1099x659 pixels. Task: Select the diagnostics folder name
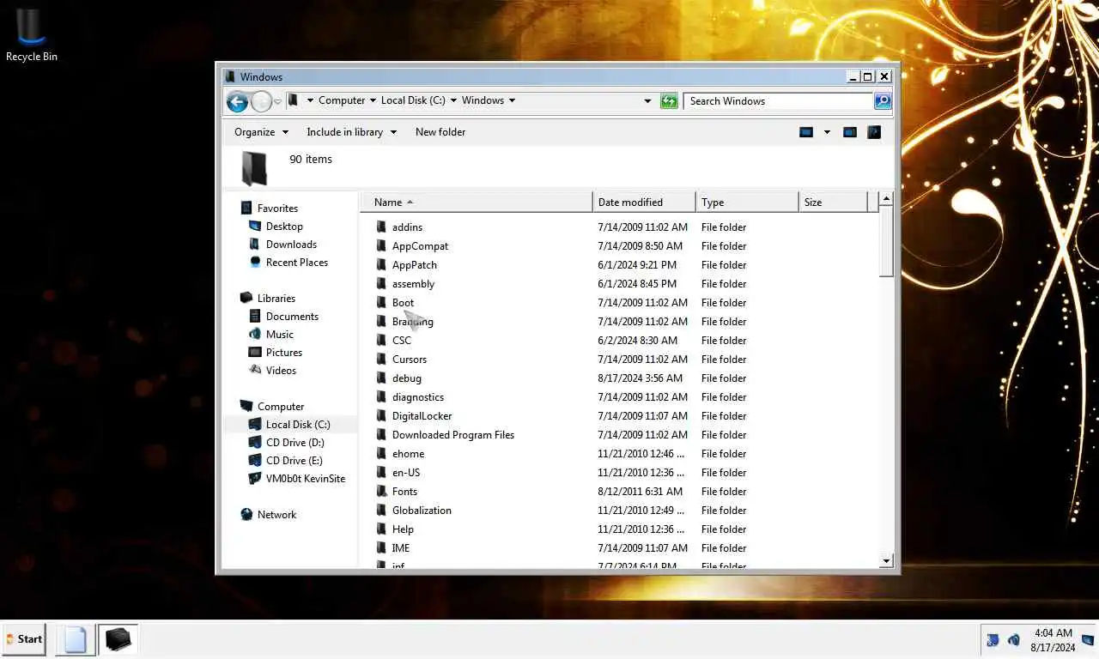(418, 397)
